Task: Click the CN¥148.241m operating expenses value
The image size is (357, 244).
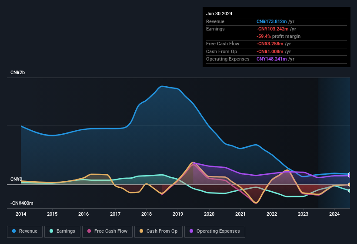Action: 272,59
